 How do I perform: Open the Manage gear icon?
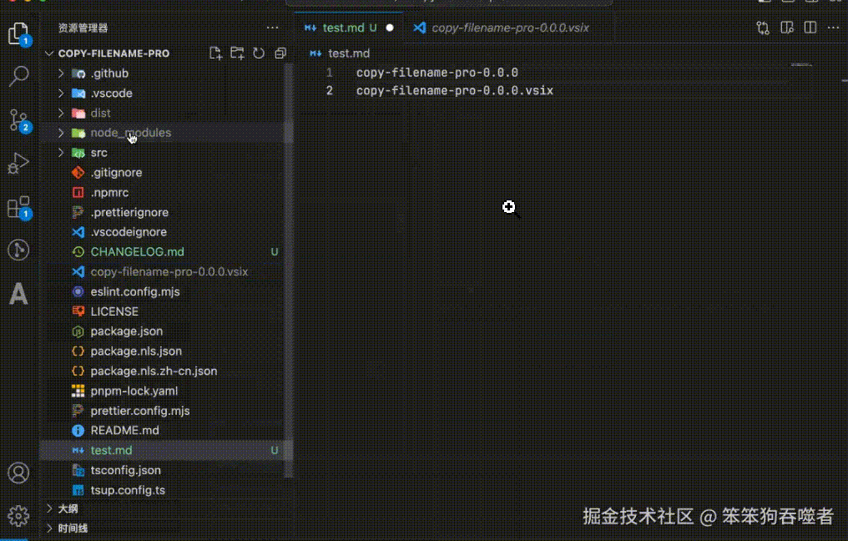[18, 516]
